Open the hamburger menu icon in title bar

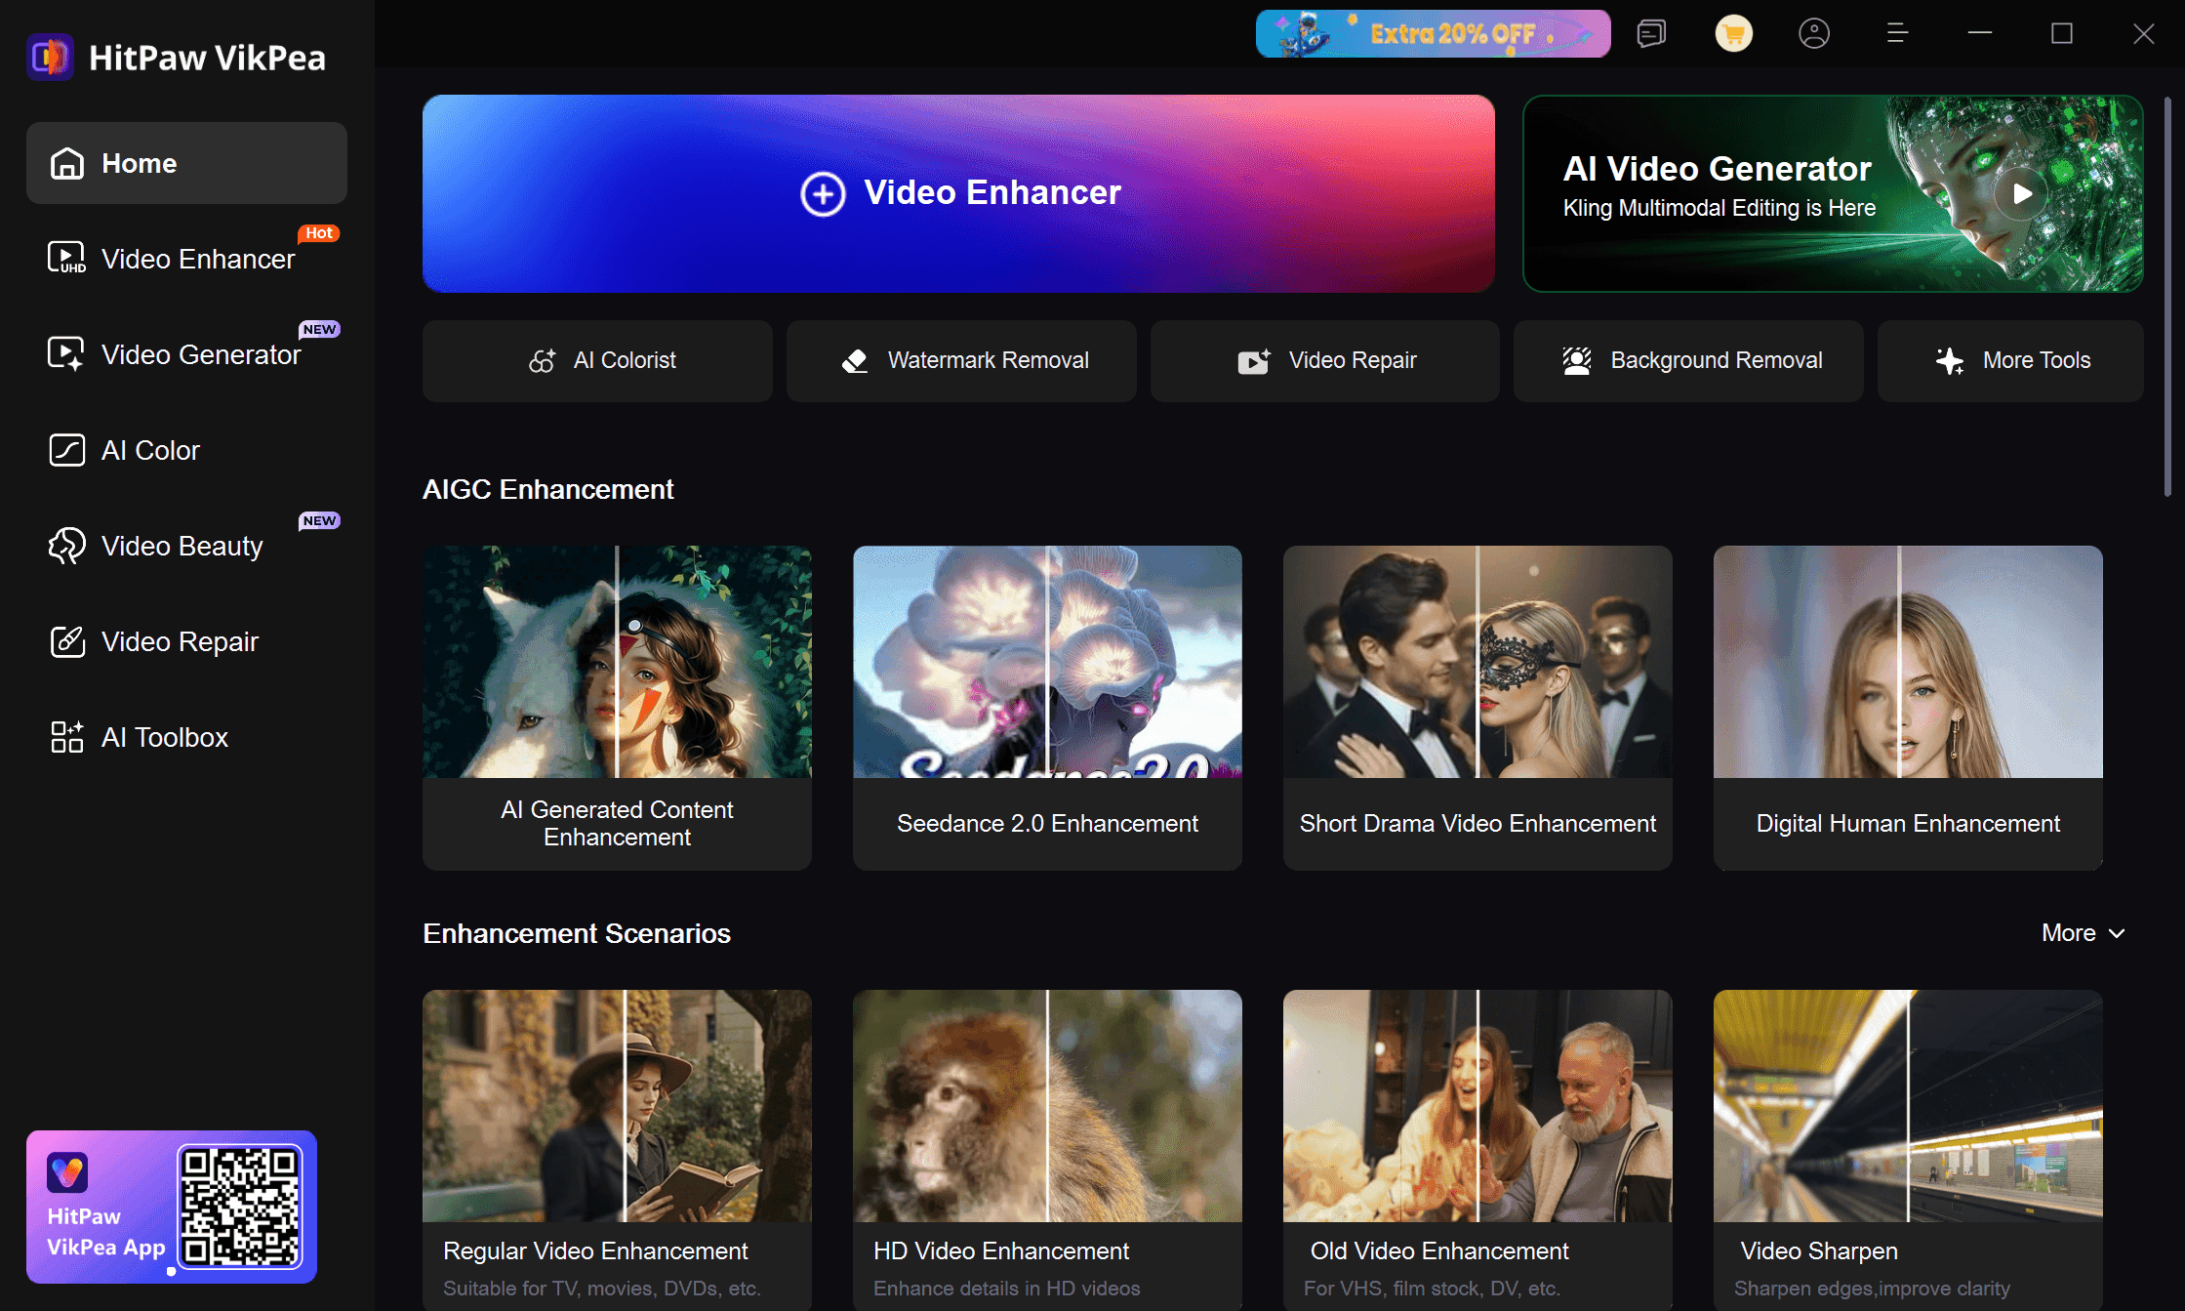point(1897,34)
